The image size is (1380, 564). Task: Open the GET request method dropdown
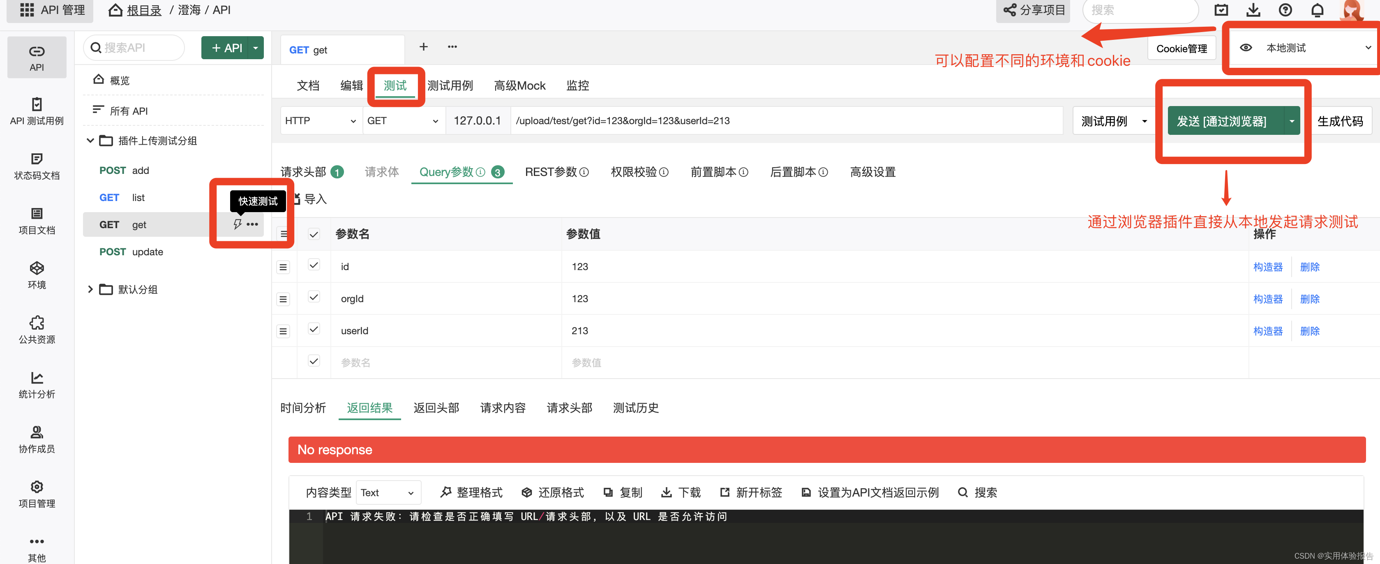(403, 120)
